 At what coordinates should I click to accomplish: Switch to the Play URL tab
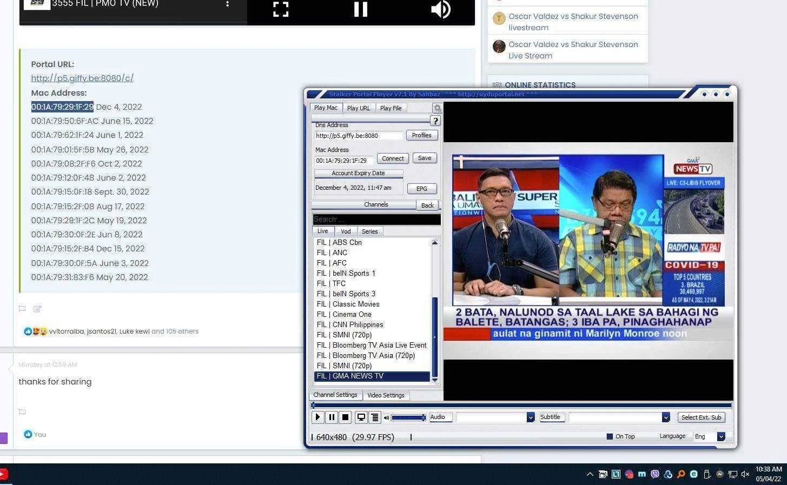coord(359,108)
